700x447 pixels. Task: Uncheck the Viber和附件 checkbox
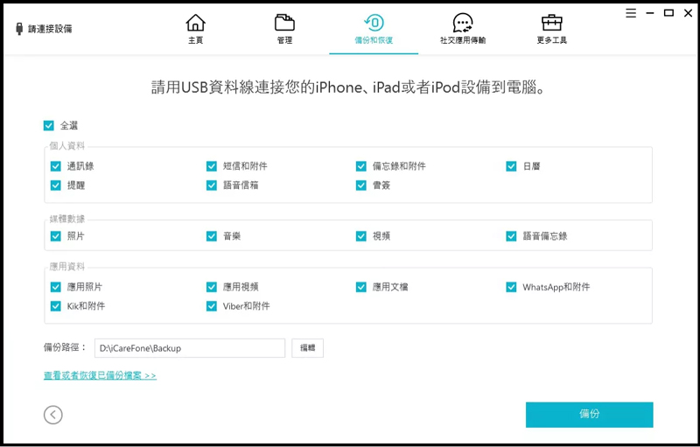[212, 306]
